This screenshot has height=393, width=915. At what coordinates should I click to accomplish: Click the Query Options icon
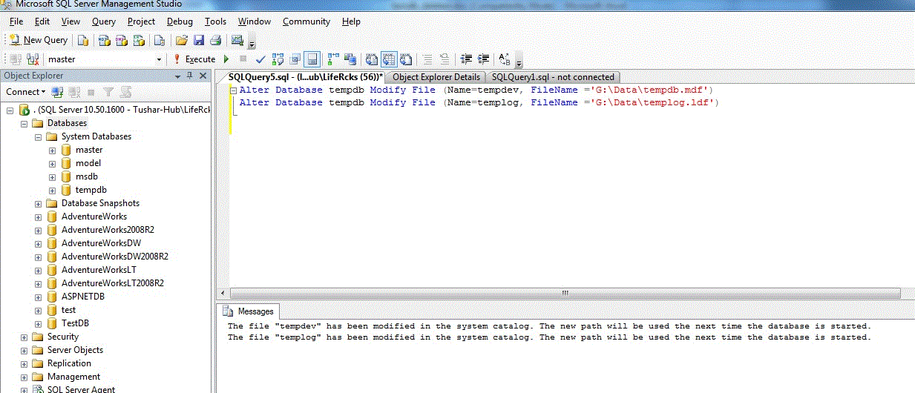295,59
